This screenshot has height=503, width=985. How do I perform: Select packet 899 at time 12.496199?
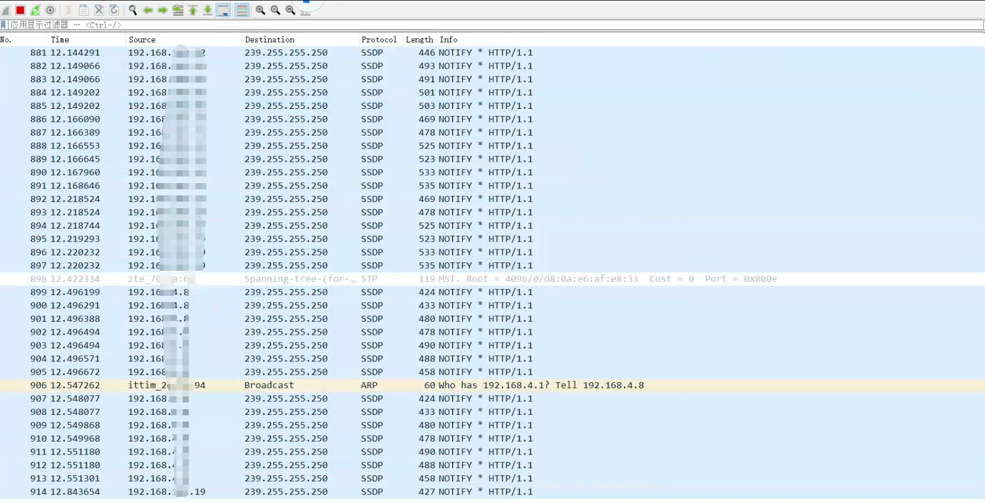(492, 292)
